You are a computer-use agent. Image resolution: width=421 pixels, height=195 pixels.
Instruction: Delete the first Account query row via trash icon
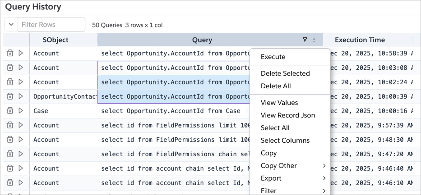coord(10,53)
